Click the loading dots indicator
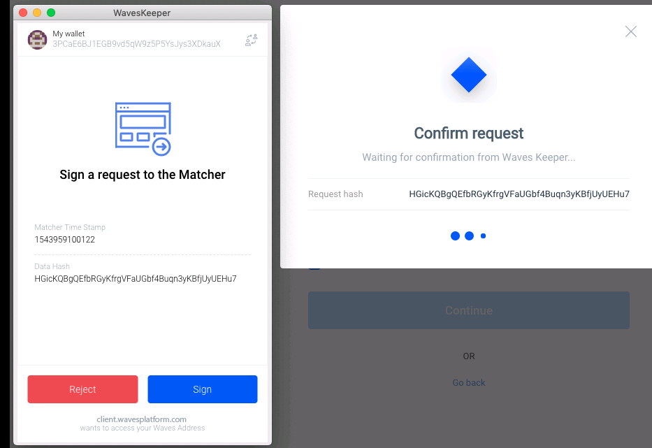Viewport: 652px width, 448px height. [469, 236]
